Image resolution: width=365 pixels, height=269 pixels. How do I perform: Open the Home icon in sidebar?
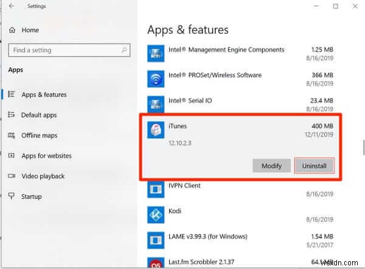12,30
